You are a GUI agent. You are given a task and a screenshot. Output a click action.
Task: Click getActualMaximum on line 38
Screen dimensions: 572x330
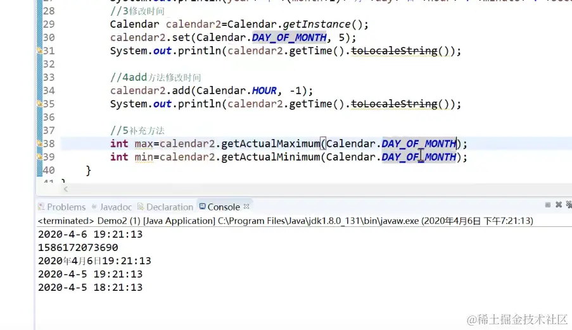270,144
